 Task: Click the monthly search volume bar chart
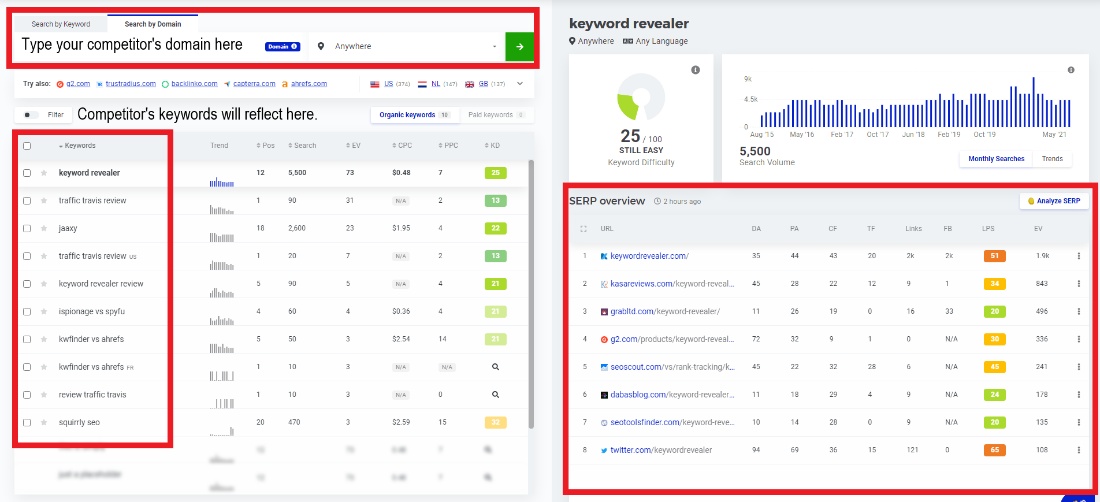tap(915, 102)
